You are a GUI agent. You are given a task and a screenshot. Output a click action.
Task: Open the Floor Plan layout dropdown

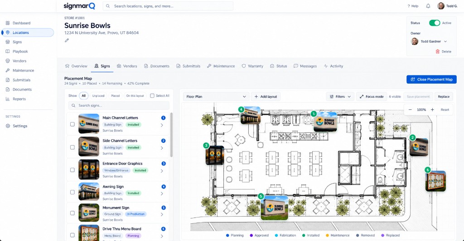(216, 97)
